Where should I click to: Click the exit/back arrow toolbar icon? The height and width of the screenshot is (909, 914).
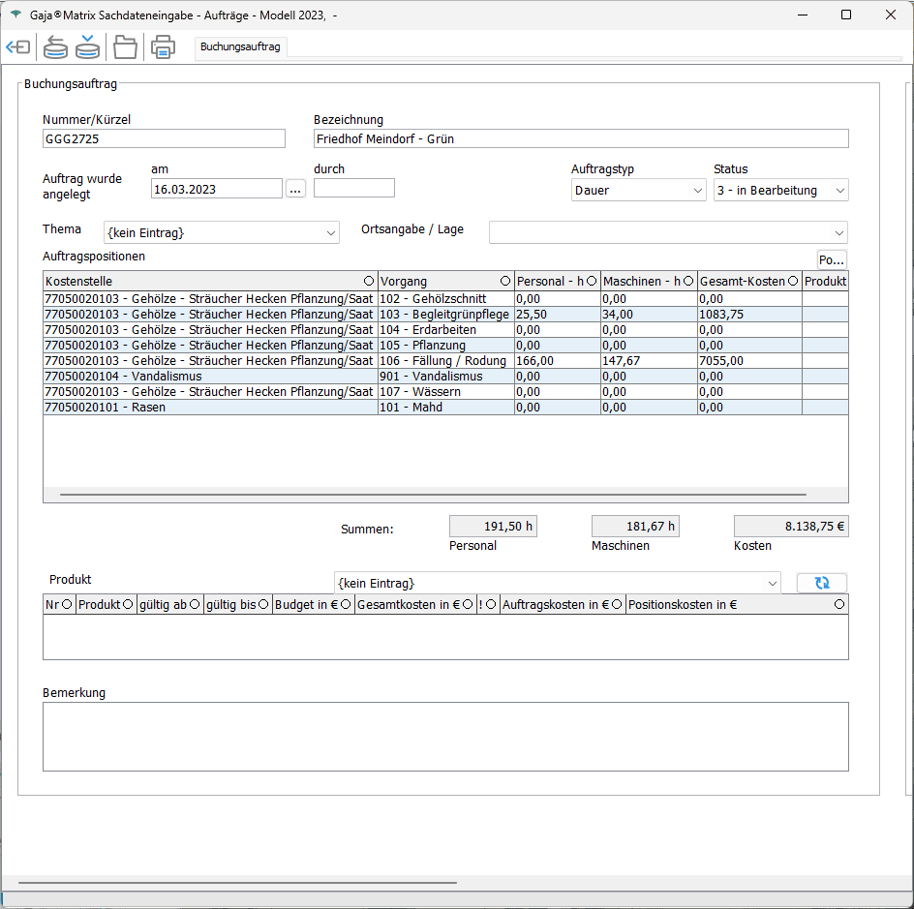pos(18,46)
